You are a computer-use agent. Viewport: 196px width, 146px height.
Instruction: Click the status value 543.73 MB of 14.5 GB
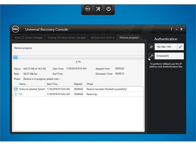pos(35,69)
